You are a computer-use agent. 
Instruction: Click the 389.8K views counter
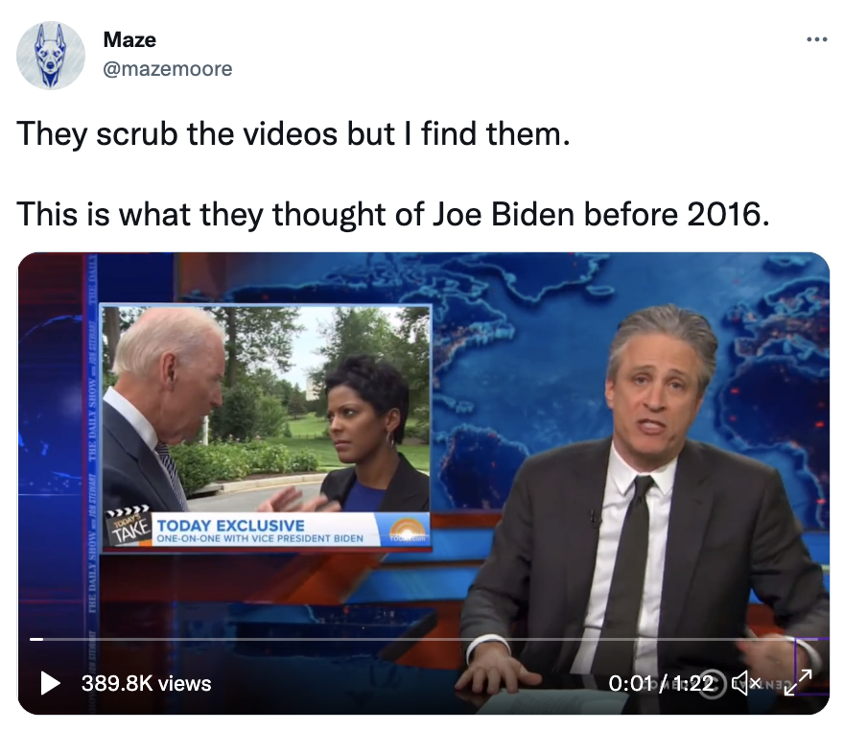pyautogui.click(x=147, y=684)
